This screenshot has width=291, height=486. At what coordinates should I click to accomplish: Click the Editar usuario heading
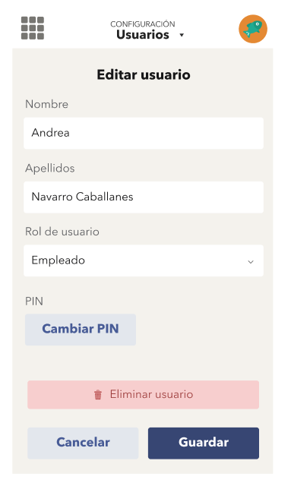click(144, 74)
